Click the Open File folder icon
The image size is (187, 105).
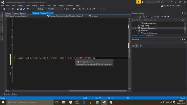18,9
